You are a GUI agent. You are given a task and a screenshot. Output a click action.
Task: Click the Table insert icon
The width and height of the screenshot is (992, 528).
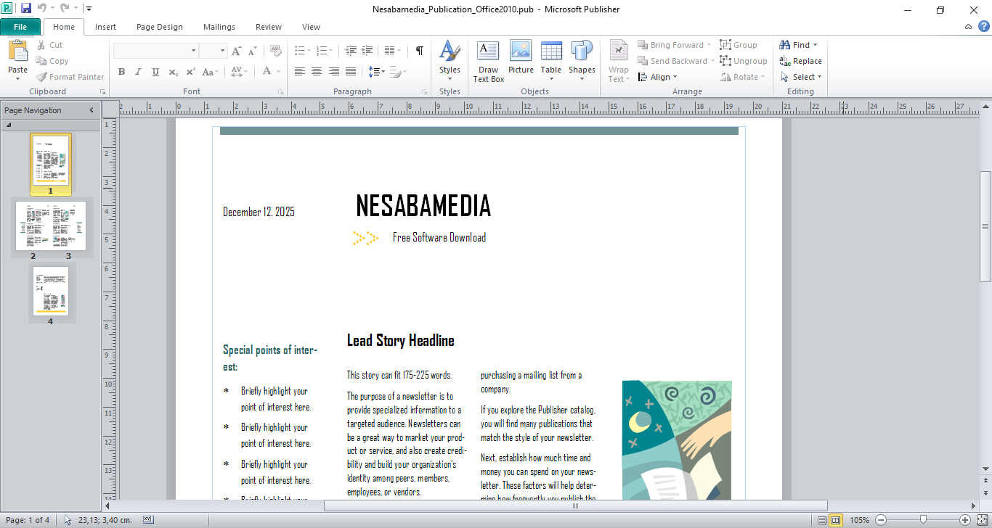pos(551,58)
